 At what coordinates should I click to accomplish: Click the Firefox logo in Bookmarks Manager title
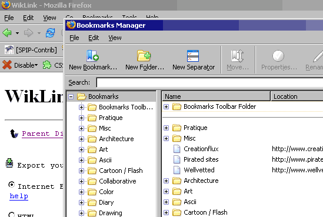point(71,25)
